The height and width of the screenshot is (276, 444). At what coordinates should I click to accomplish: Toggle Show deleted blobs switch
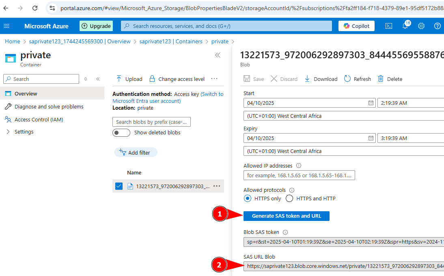pyautogui.click(x=121, y=133)
